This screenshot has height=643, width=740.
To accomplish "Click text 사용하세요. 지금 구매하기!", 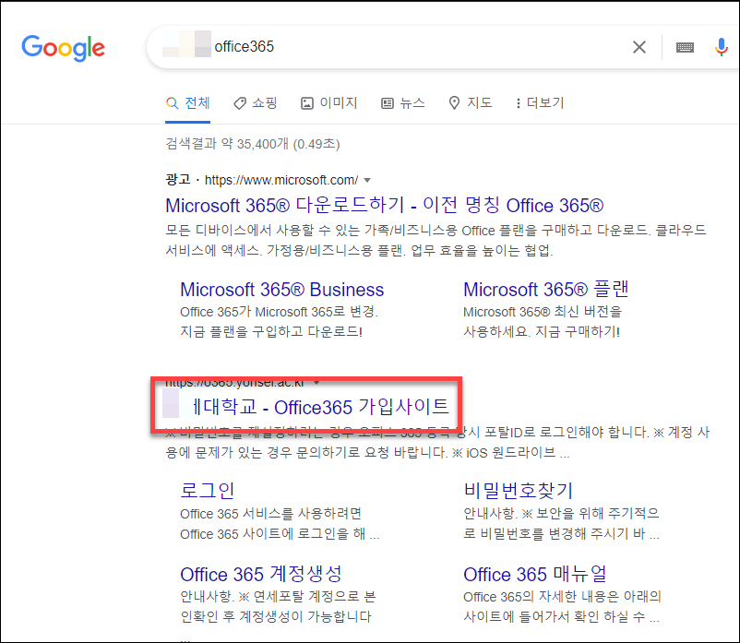I will (542, 331).
